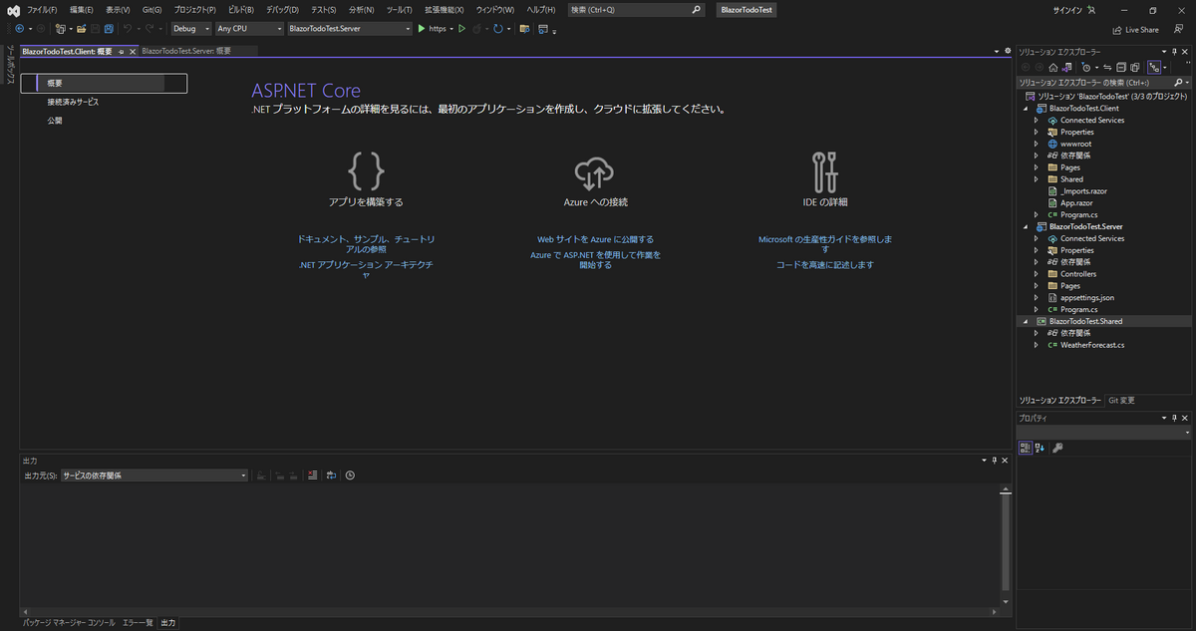Click the Collapse All icon in Solution Explorer
Viewport: 1196px width, 631px height.
click(x=1121, y=67)
